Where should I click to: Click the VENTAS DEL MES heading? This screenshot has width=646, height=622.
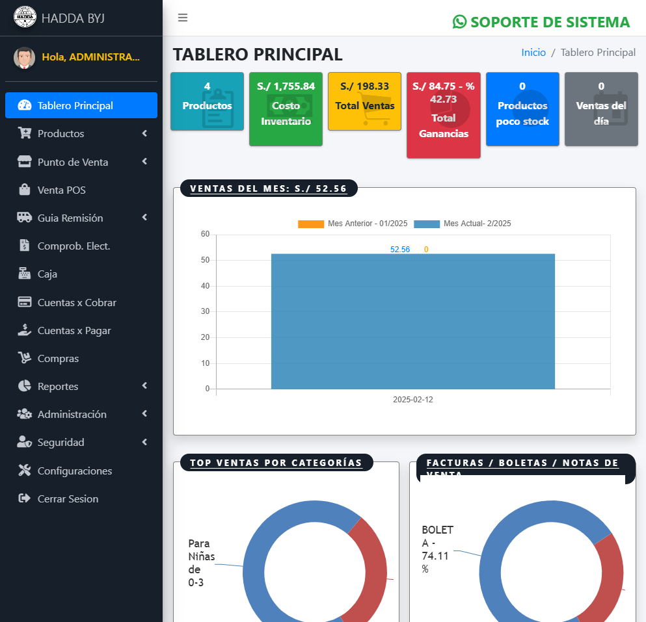click(x=269, y=188)
